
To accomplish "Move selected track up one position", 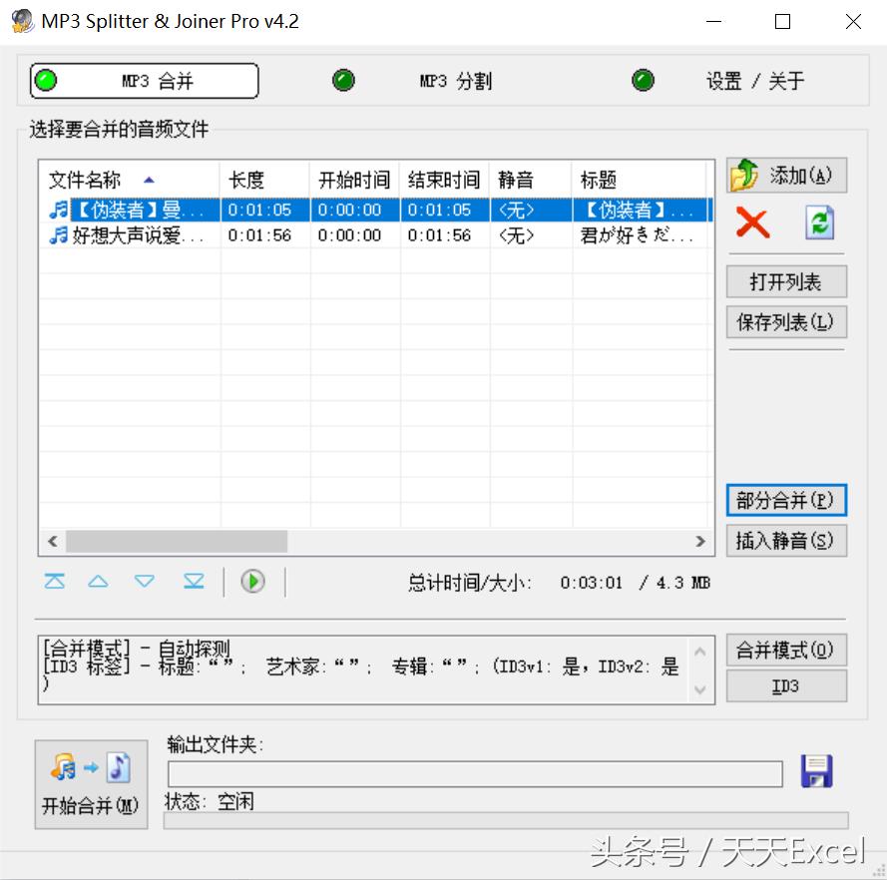I will 98,581.
